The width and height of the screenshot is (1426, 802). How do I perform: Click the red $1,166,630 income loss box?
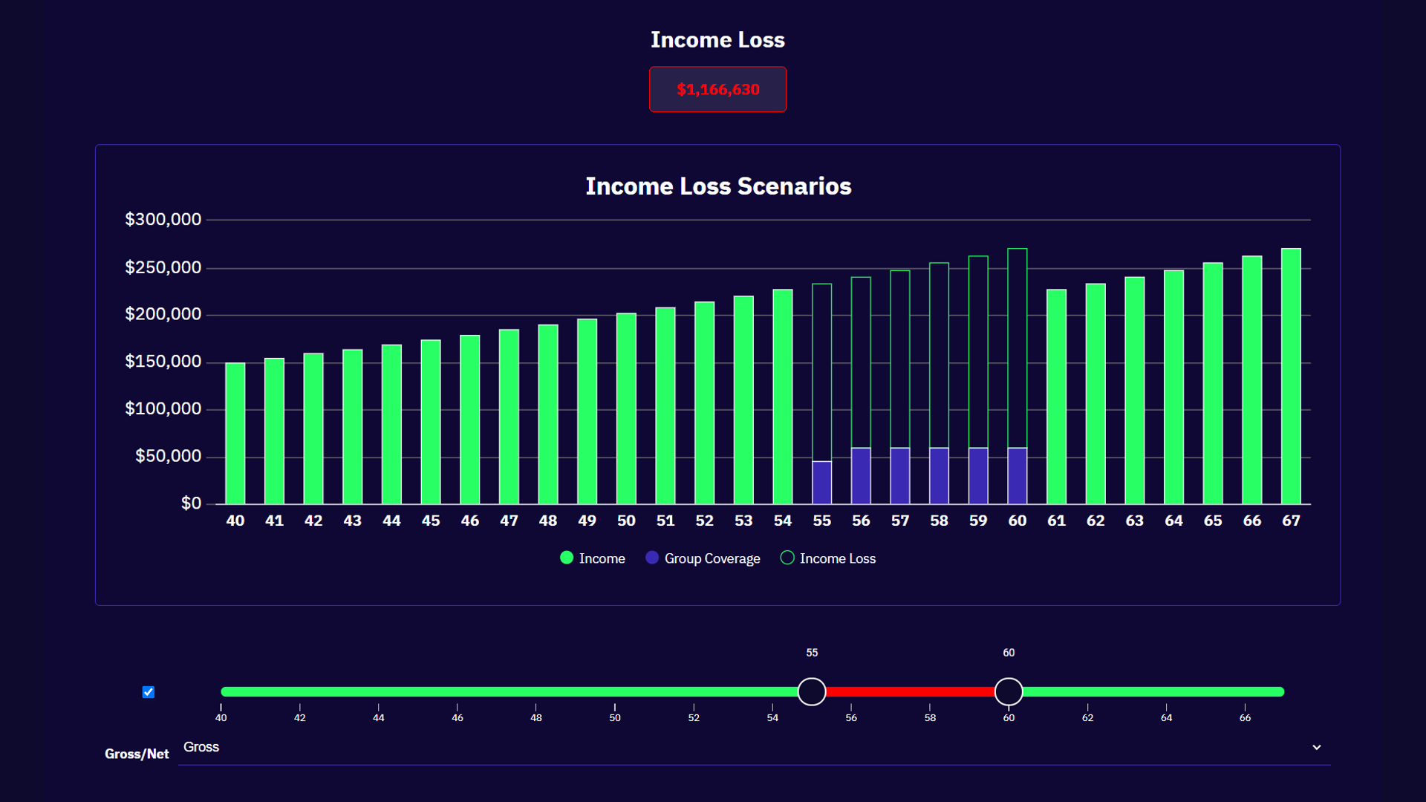coord(717,89)
